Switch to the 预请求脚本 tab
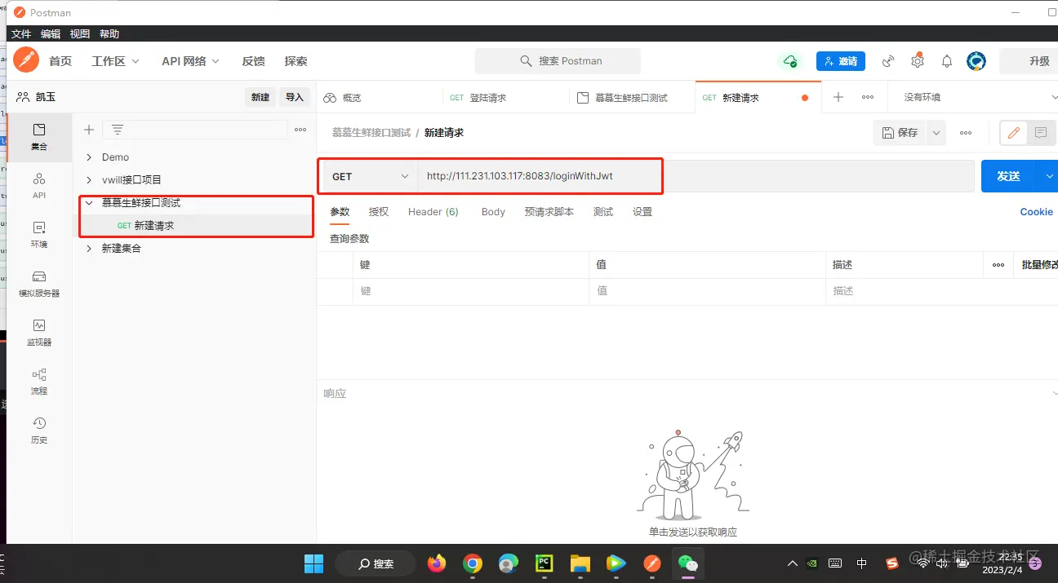This screenshot has height=583, width=1058. pyautogui.click(x=549, y=212)
